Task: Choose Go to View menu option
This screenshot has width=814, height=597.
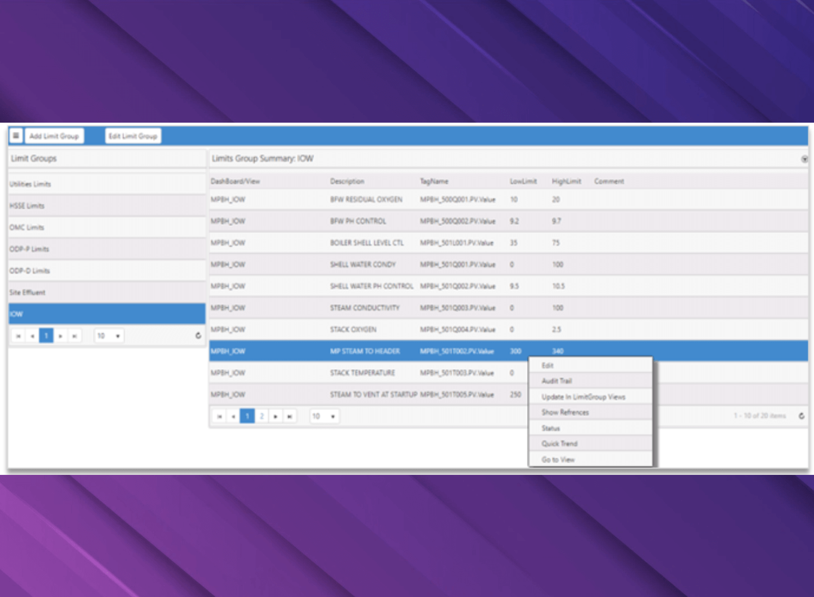Action: (x=558, y=459)
